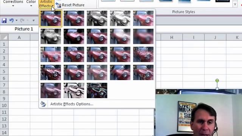The height and width of the screenshot is (136, 242).
Task: Open Customize Quick Access Toolbar dropdown
Action: pos(34,20)
